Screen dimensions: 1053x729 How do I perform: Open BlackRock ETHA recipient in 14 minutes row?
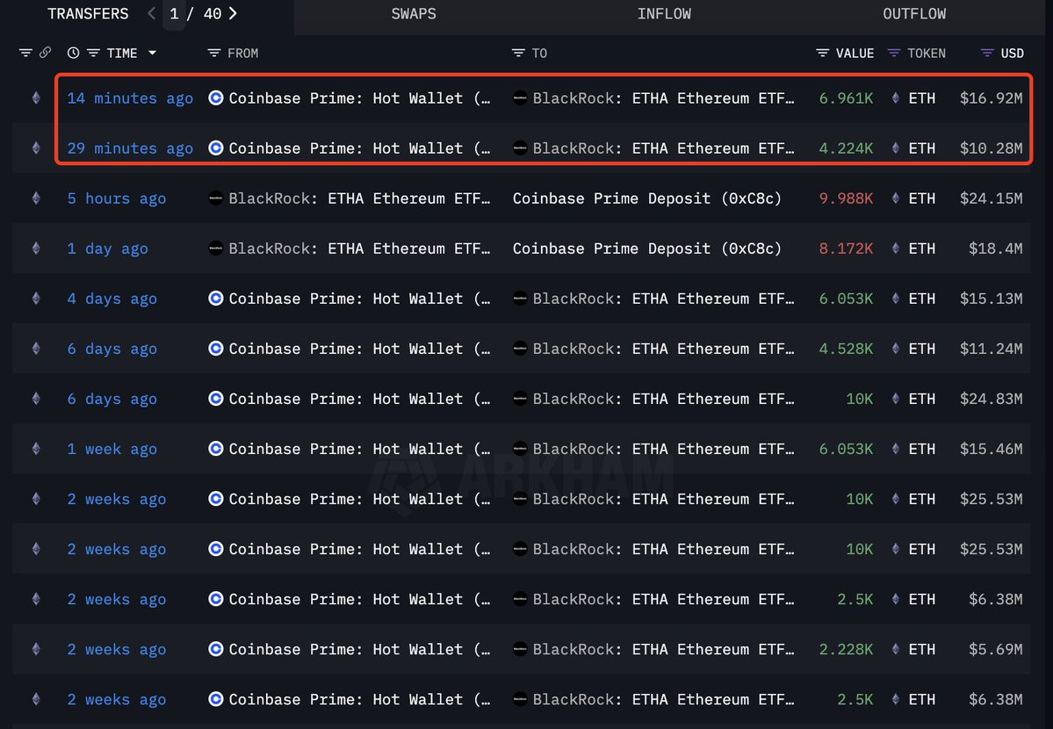pos(663,98)
